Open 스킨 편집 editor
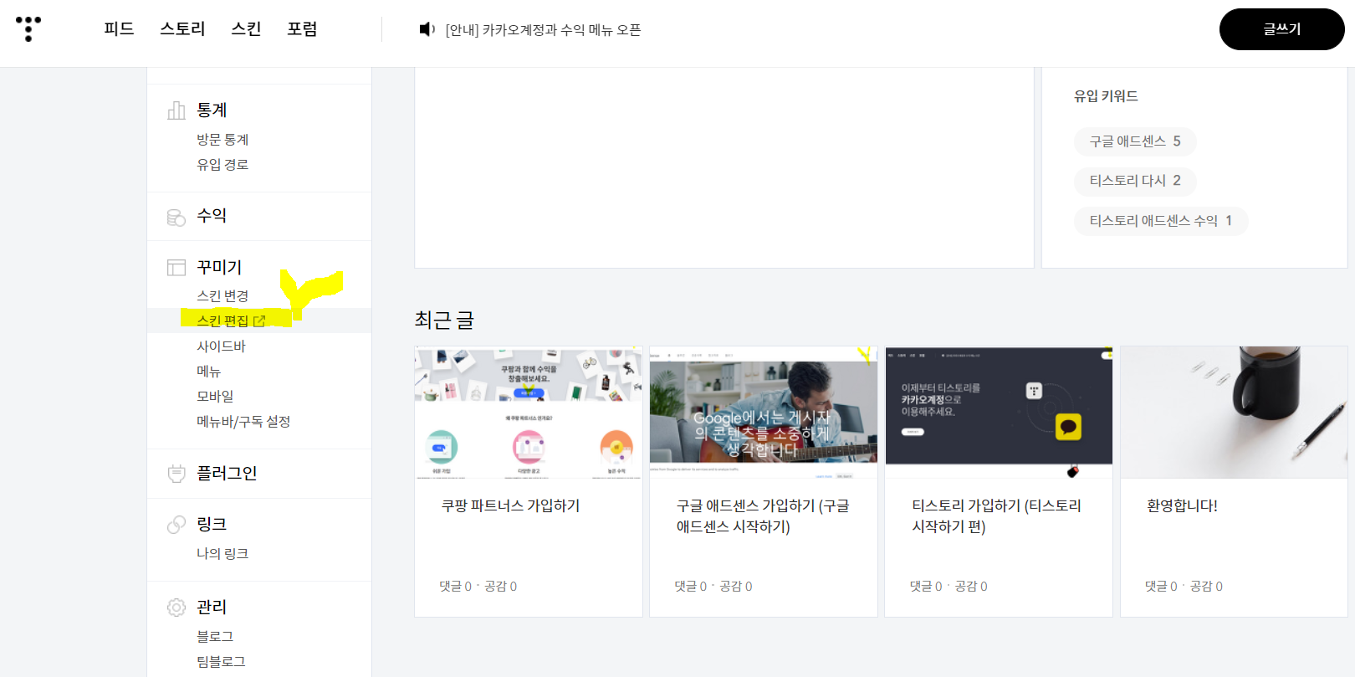Image resolution: width=1355 pixels, height=677 pixels. click(222, 321)
